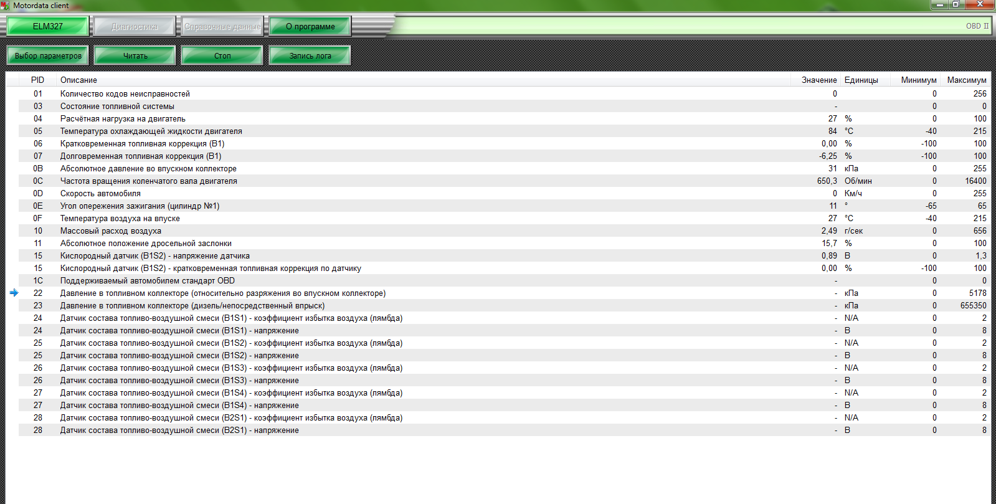
Task: Switch to the Диагностика tab
Action: pos(135,26)
